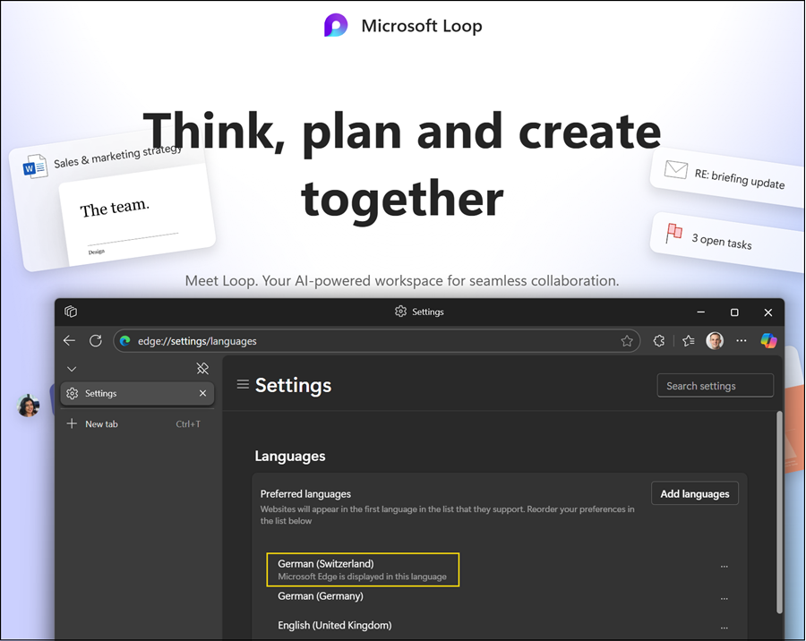Click the Search settings field

[715, 386]
